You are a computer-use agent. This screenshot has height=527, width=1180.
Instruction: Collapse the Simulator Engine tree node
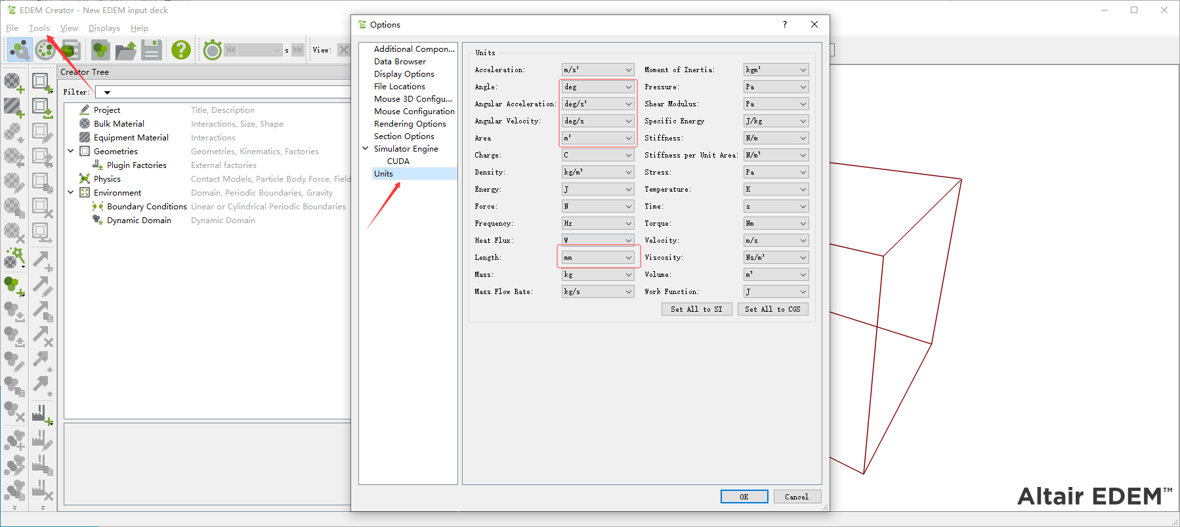[366, 149]
